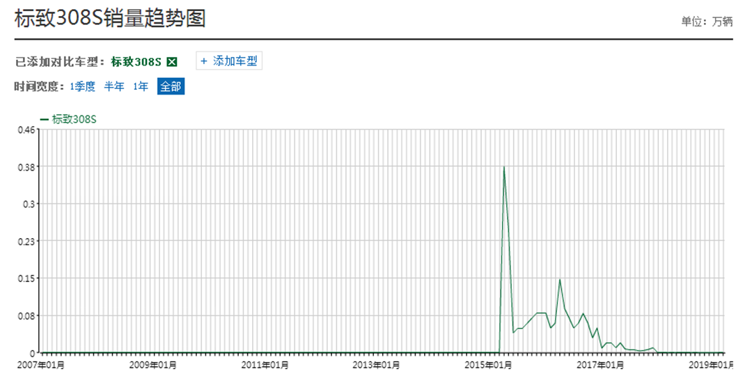
Task: Click the 2007年01月 x-axis label
Action: [40, 365]
